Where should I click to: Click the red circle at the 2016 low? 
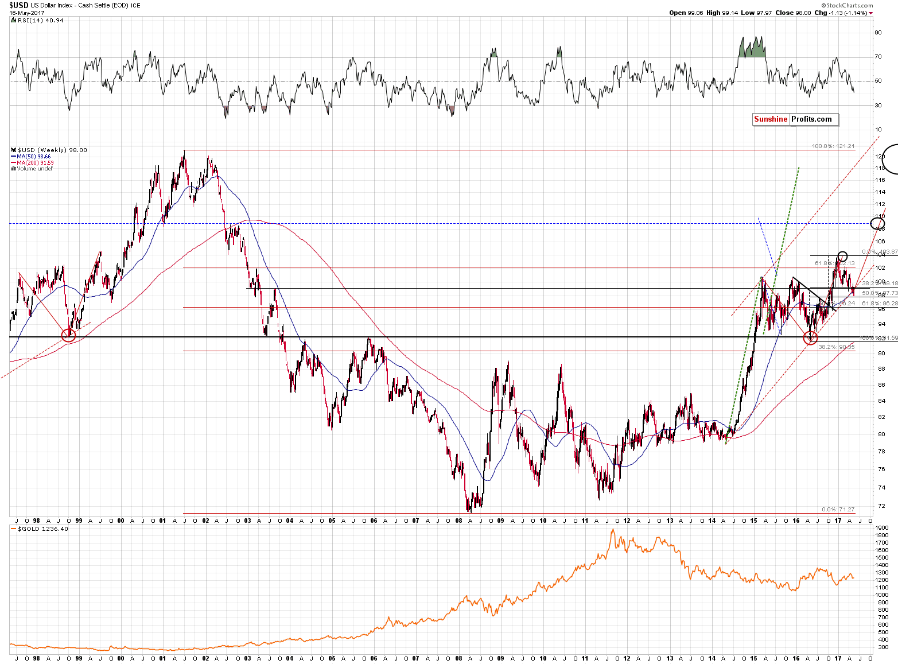tap(811, 337)
